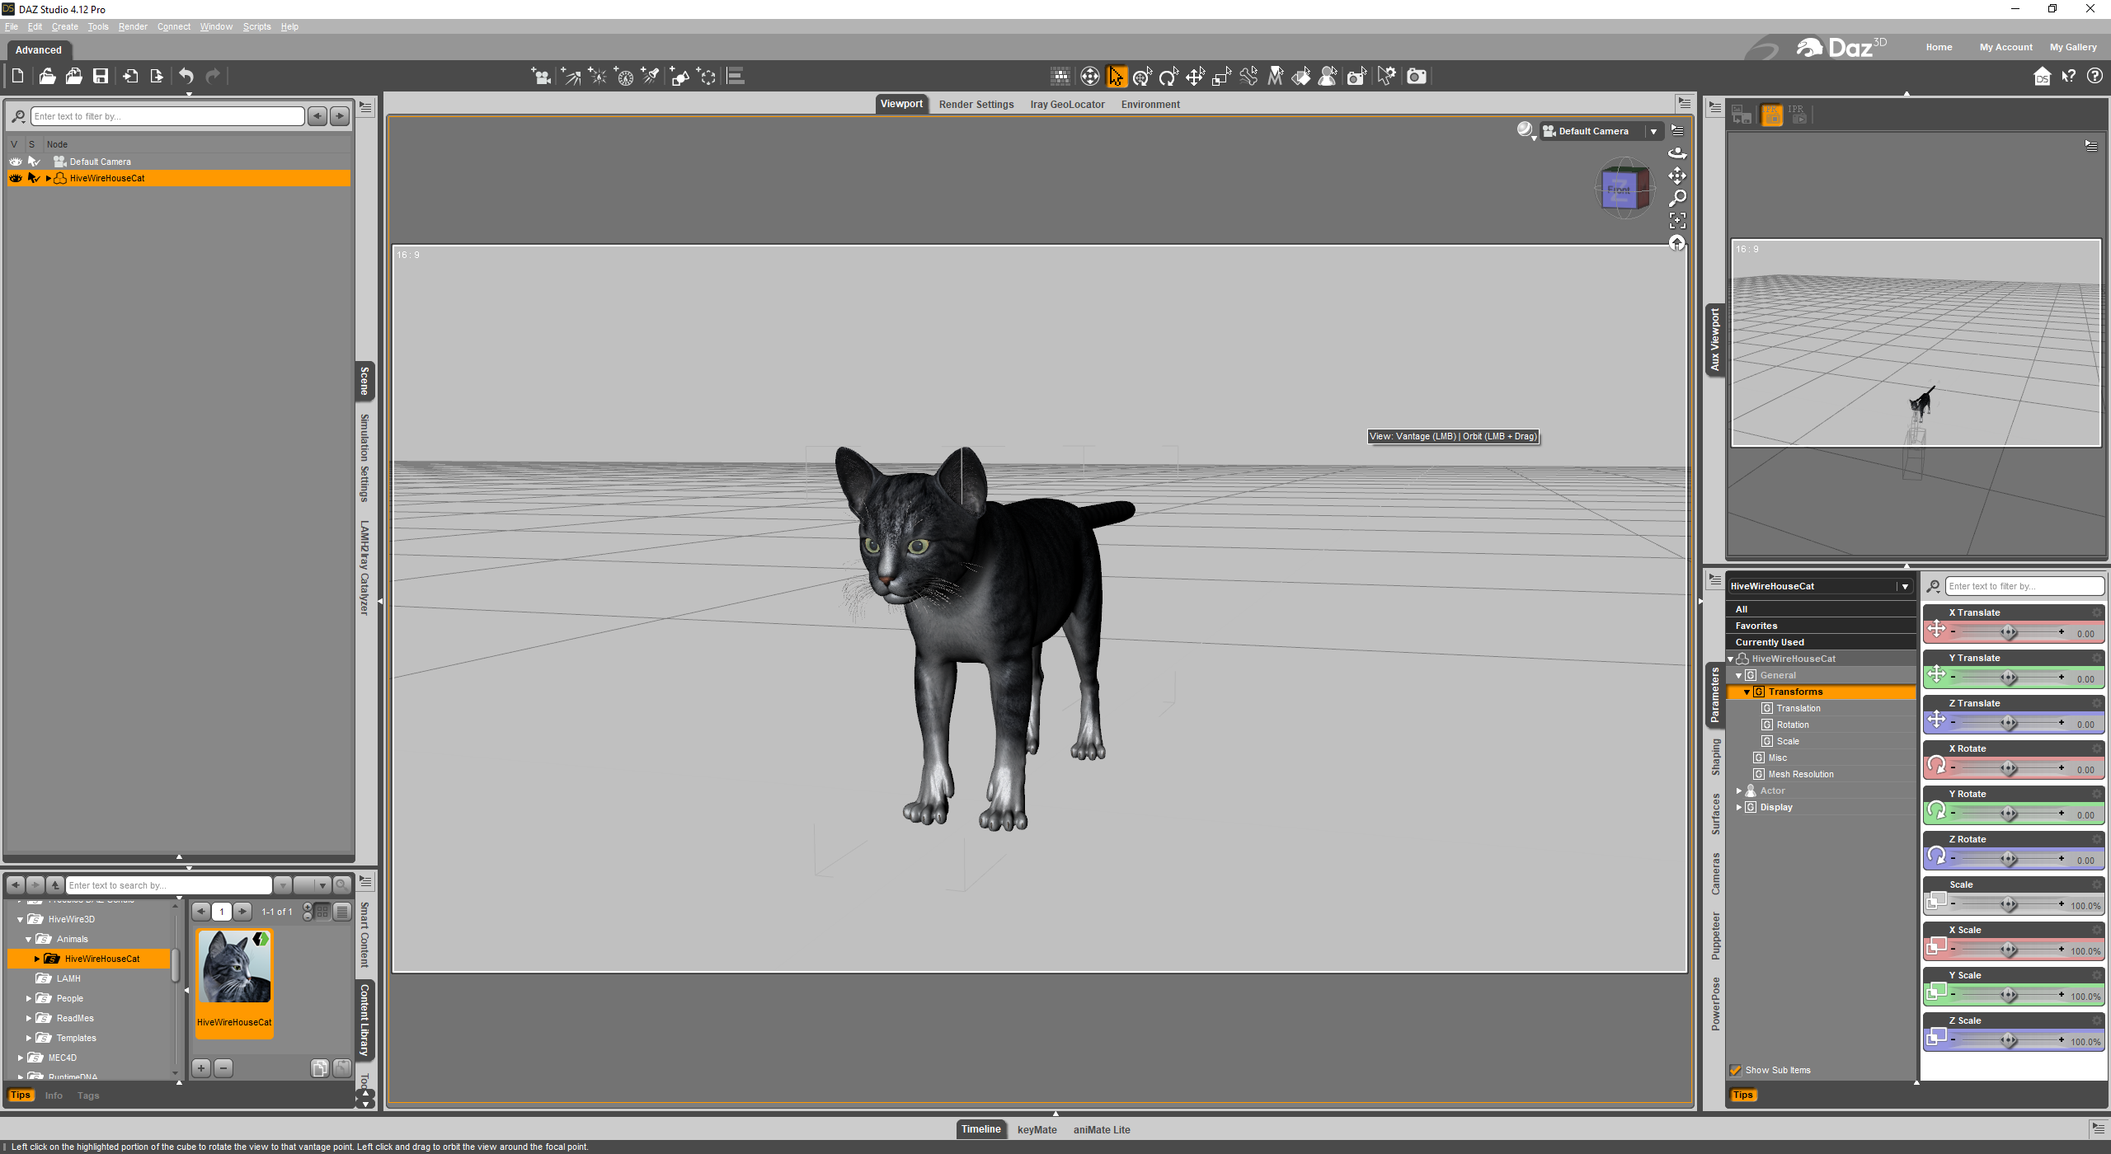This screenshot has height=1154, width=2111.
Task: Expand the Actor parameter group
Action: [1739, 790]
